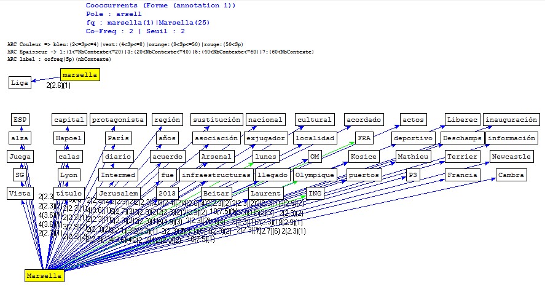Choose the 'Lyon' node
The image size is (545, 292).
coord(69,175)
